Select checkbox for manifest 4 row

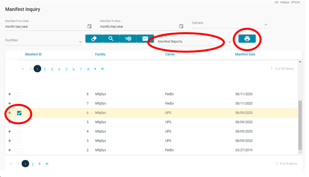[x=19, y=132]
